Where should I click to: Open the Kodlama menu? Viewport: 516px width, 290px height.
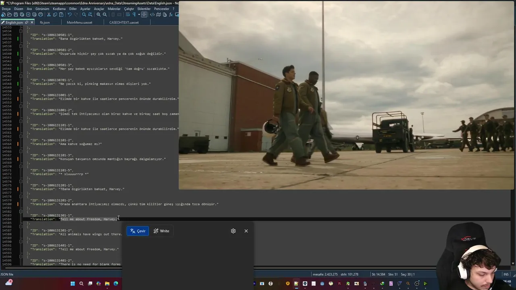coord(59,9)
